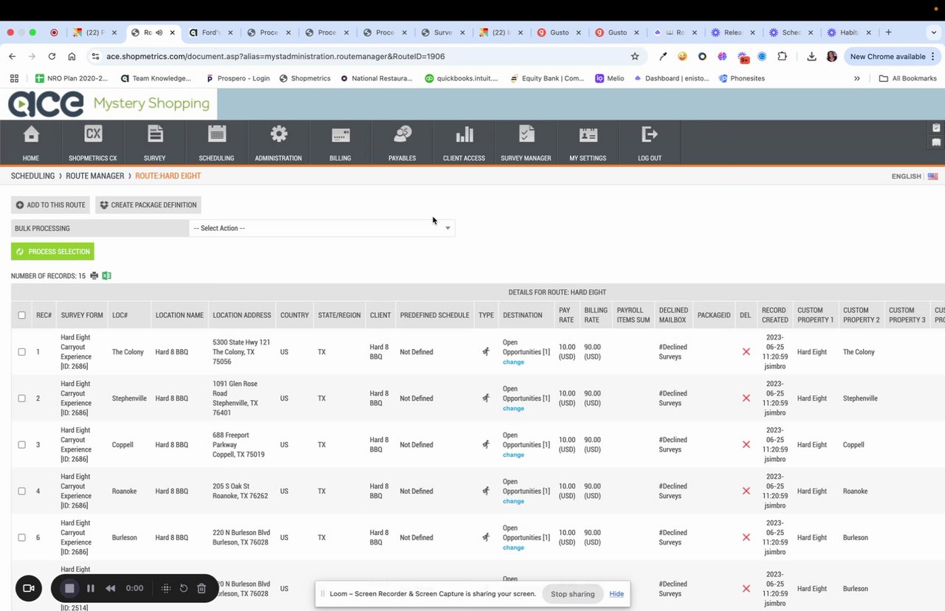Click the PROCESS SELECTION button

pos(52,252)
